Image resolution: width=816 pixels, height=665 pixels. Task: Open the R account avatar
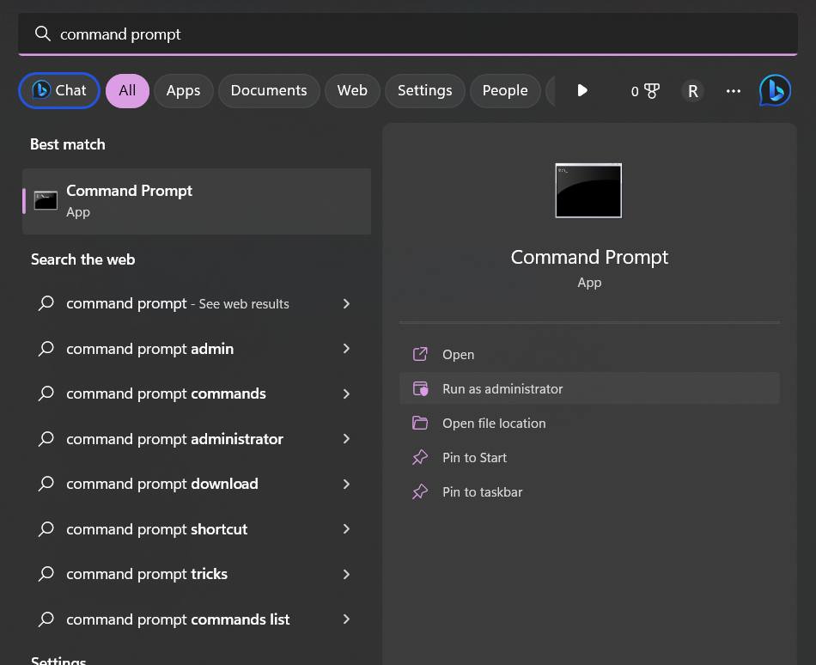pos(692,91)
